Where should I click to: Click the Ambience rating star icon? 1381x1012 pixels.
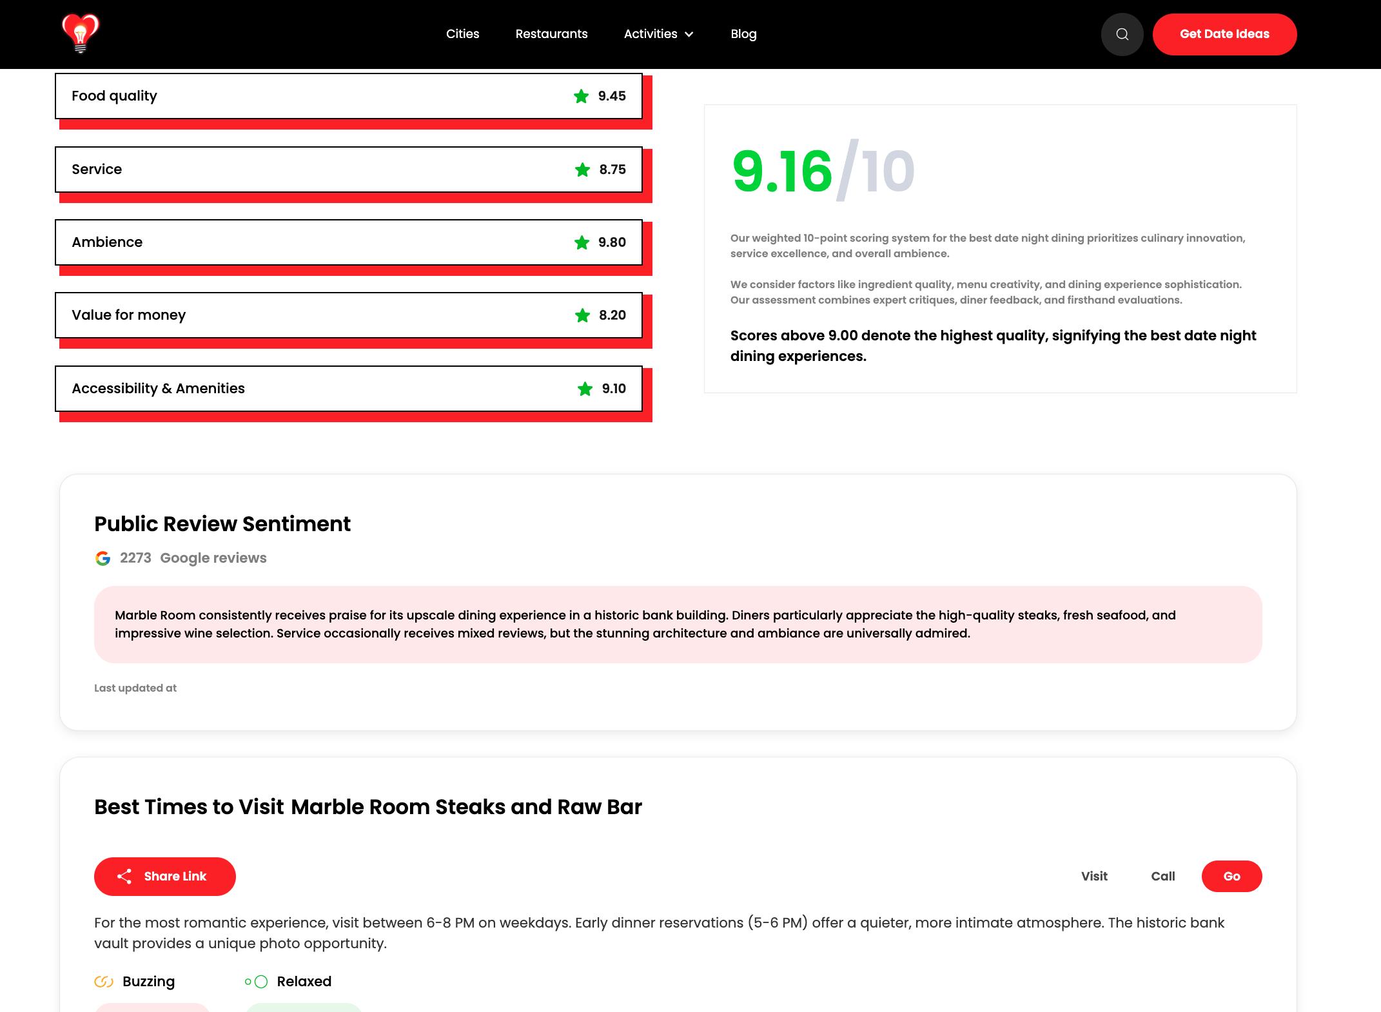pos(582,242)
